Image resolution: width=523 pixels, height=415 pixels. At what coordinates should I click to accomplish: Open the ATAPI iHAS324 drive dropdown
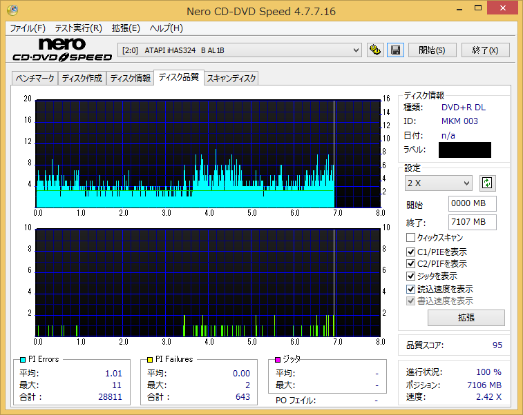pyautogui.click(x=240, y=50)
